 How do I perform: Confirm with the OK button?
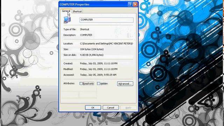93,107
